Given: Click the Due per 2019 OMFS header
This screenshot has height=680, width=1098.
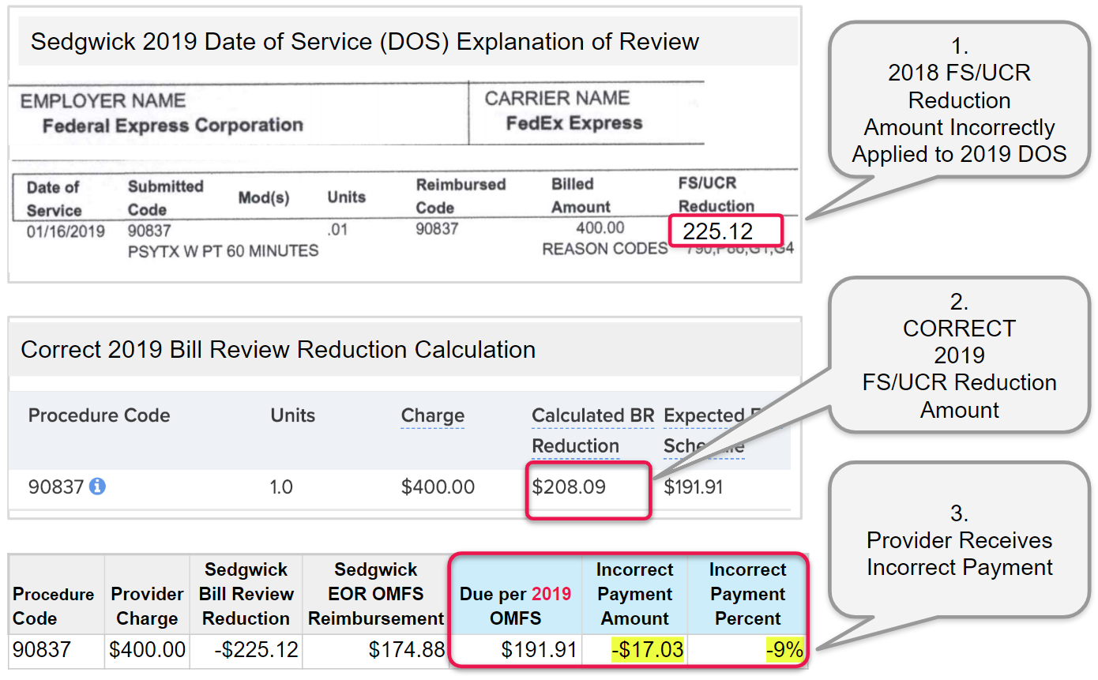Looking at the screenshot, I should coord(515,606).
